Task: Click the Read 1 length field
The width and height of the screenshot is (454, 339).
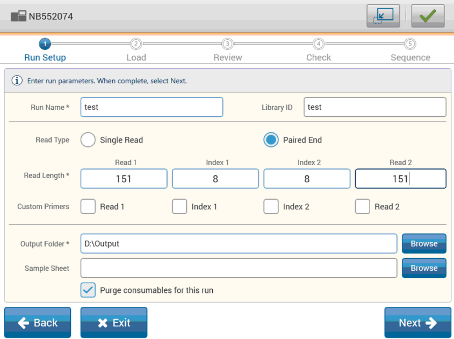Action: pyautogui.click(x=124, y=179)
